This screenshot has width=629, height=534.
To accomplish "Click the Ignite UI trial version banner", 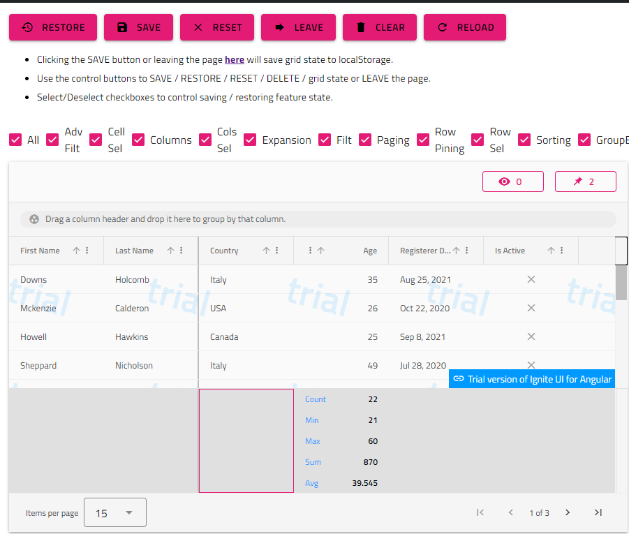I will pos(532,378).
